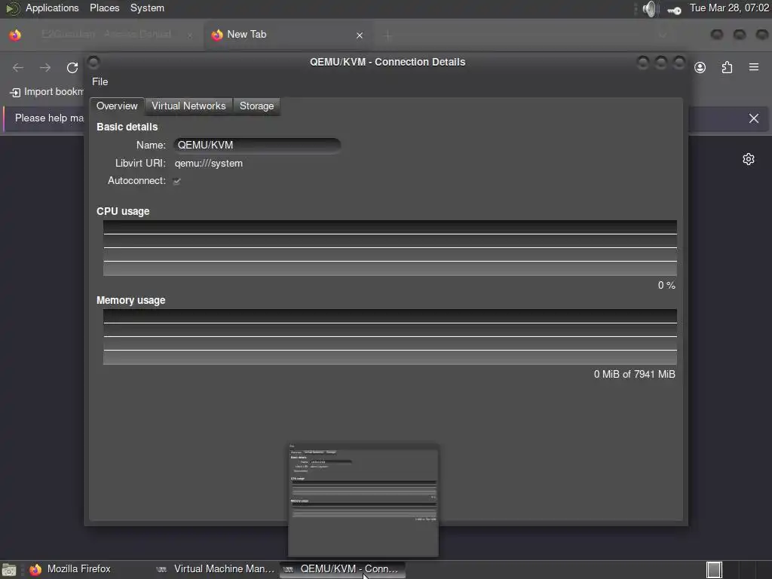Image resolution: width=772 pixels, height=579 pixels.
Task: Toggle the Autoconnect checkbox
Action: pyautogui.click(x=176, y=181)
